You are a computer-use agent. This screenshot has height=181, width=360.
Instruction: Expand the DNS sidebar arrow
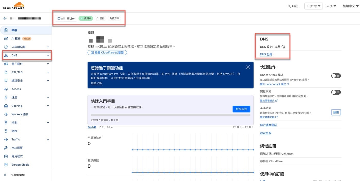coord(48,55)
